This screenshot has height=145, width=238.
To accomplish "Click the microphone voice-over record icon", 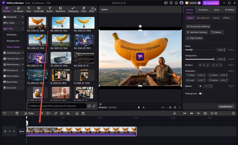I will (175, 113).
